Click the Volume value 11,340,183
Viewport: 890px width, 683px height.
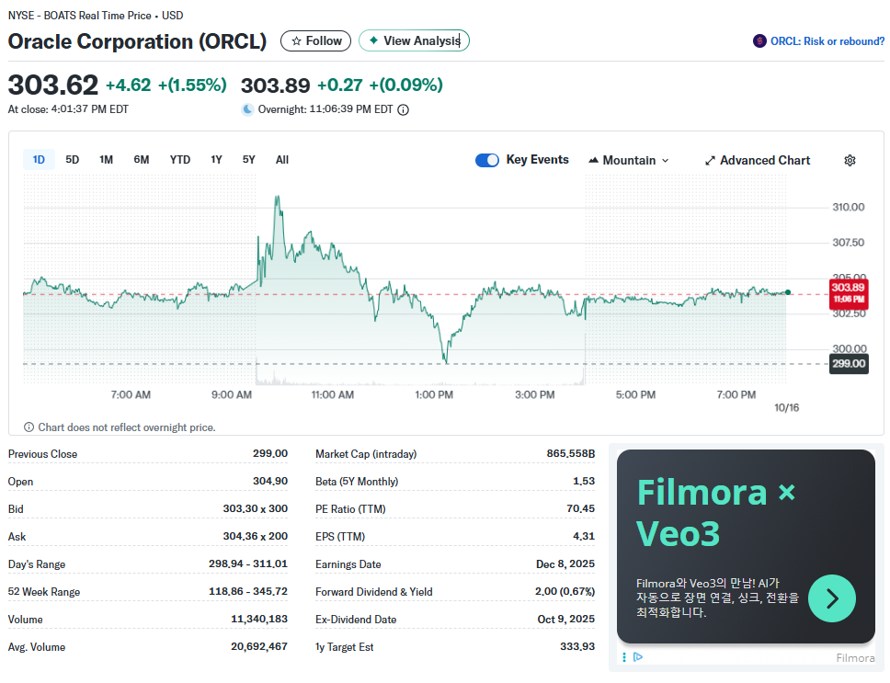[259, 619]
